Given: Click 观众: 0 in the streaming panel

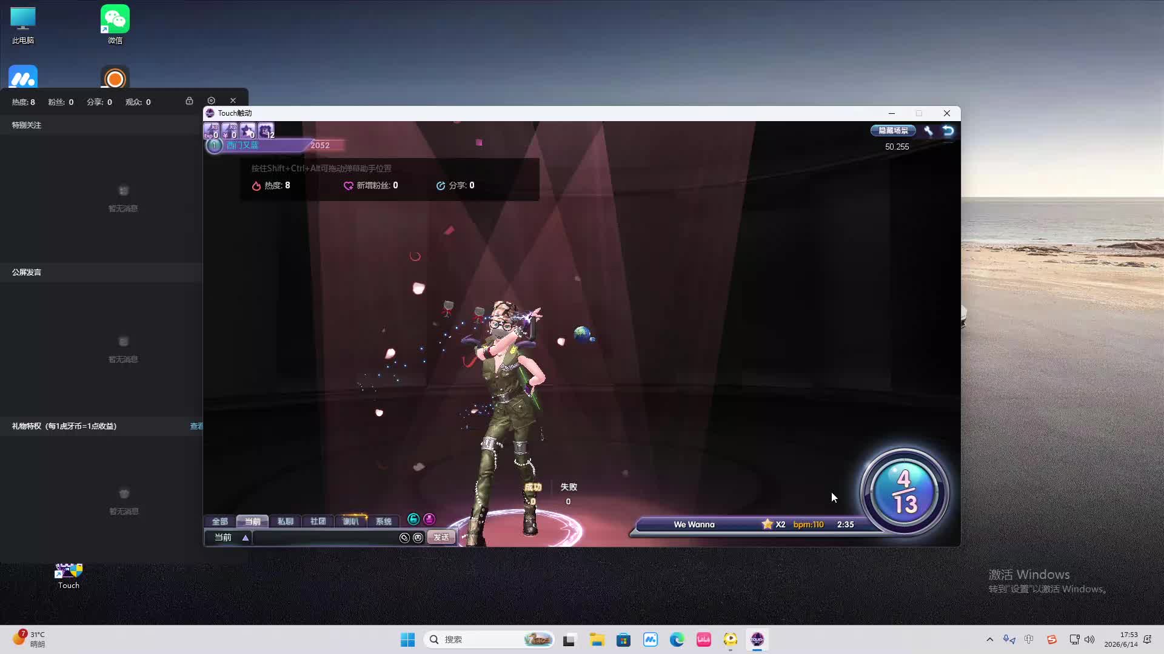Looking at the screenshot, I should [x=138, y=102].
